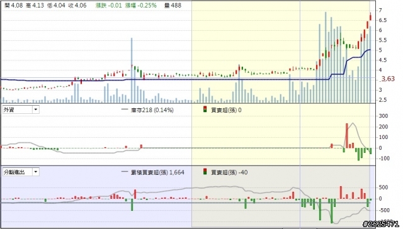Click the opening price text 開 4.08
The height and width of the screenshot is (229, 403).
[x=14, y=5]
